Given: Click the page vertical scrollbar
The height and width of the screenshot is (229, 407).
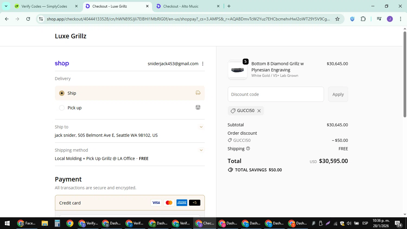Looking at the screenshot, I should tap(405, 74).
